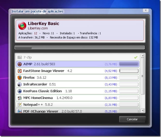This screenshot has width=161, height=137.
Task: Click the 7-Zip application icon
Action: [20, 57]
